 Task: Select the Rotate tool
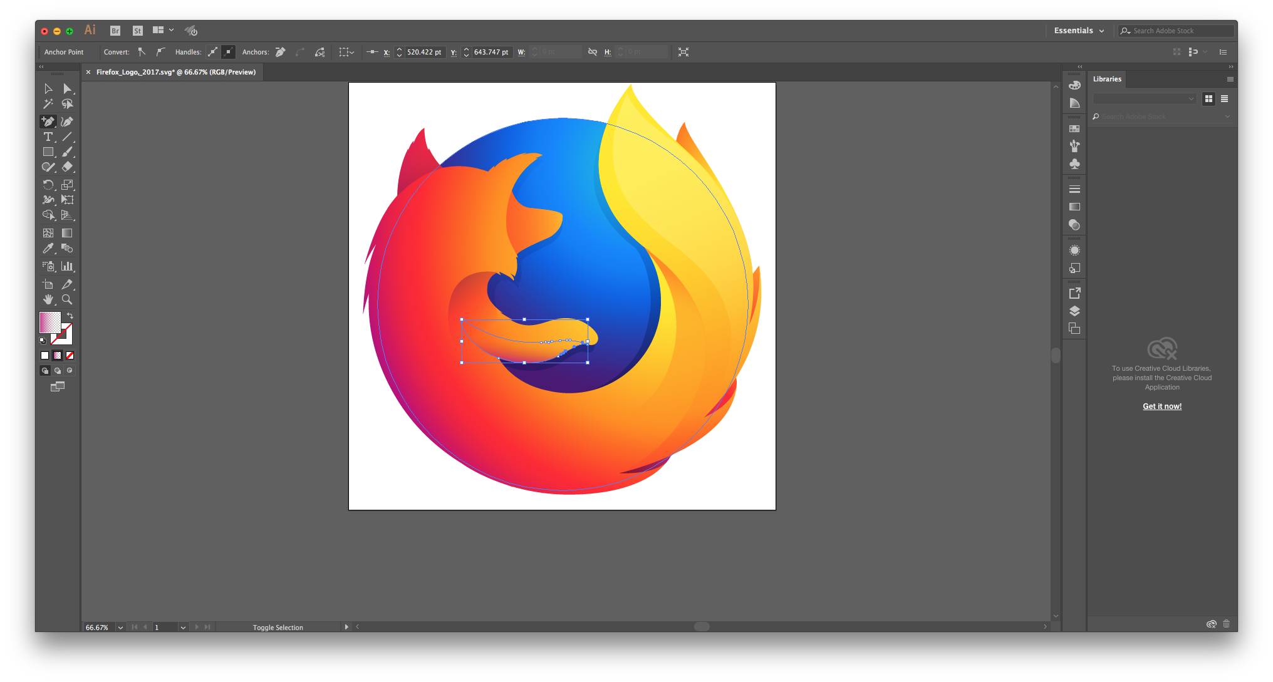point(48,185)
